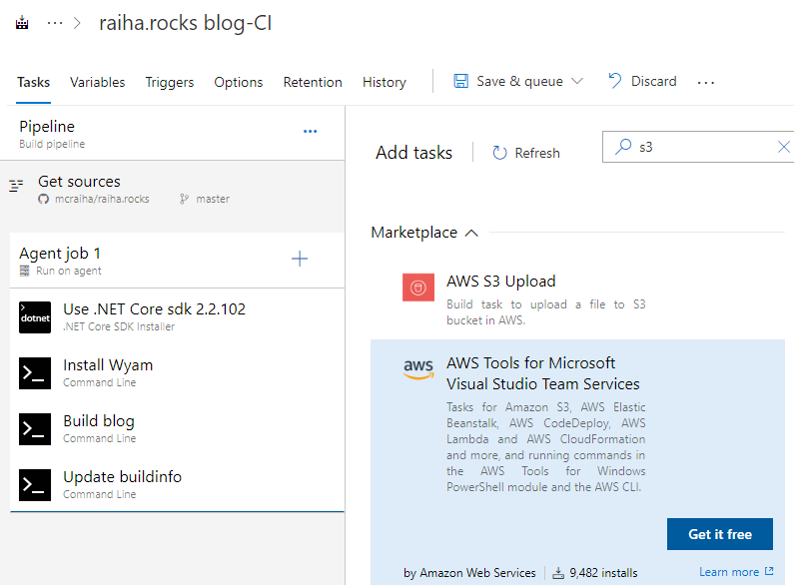Select the Install Wyam task

pos(177,373)
